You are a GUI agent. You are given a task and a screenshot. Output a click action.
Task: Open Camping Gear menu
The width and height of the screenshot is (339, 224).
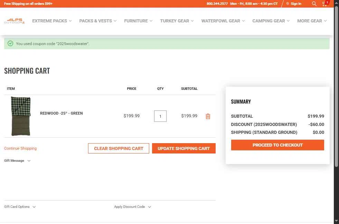tap(271, 21)
